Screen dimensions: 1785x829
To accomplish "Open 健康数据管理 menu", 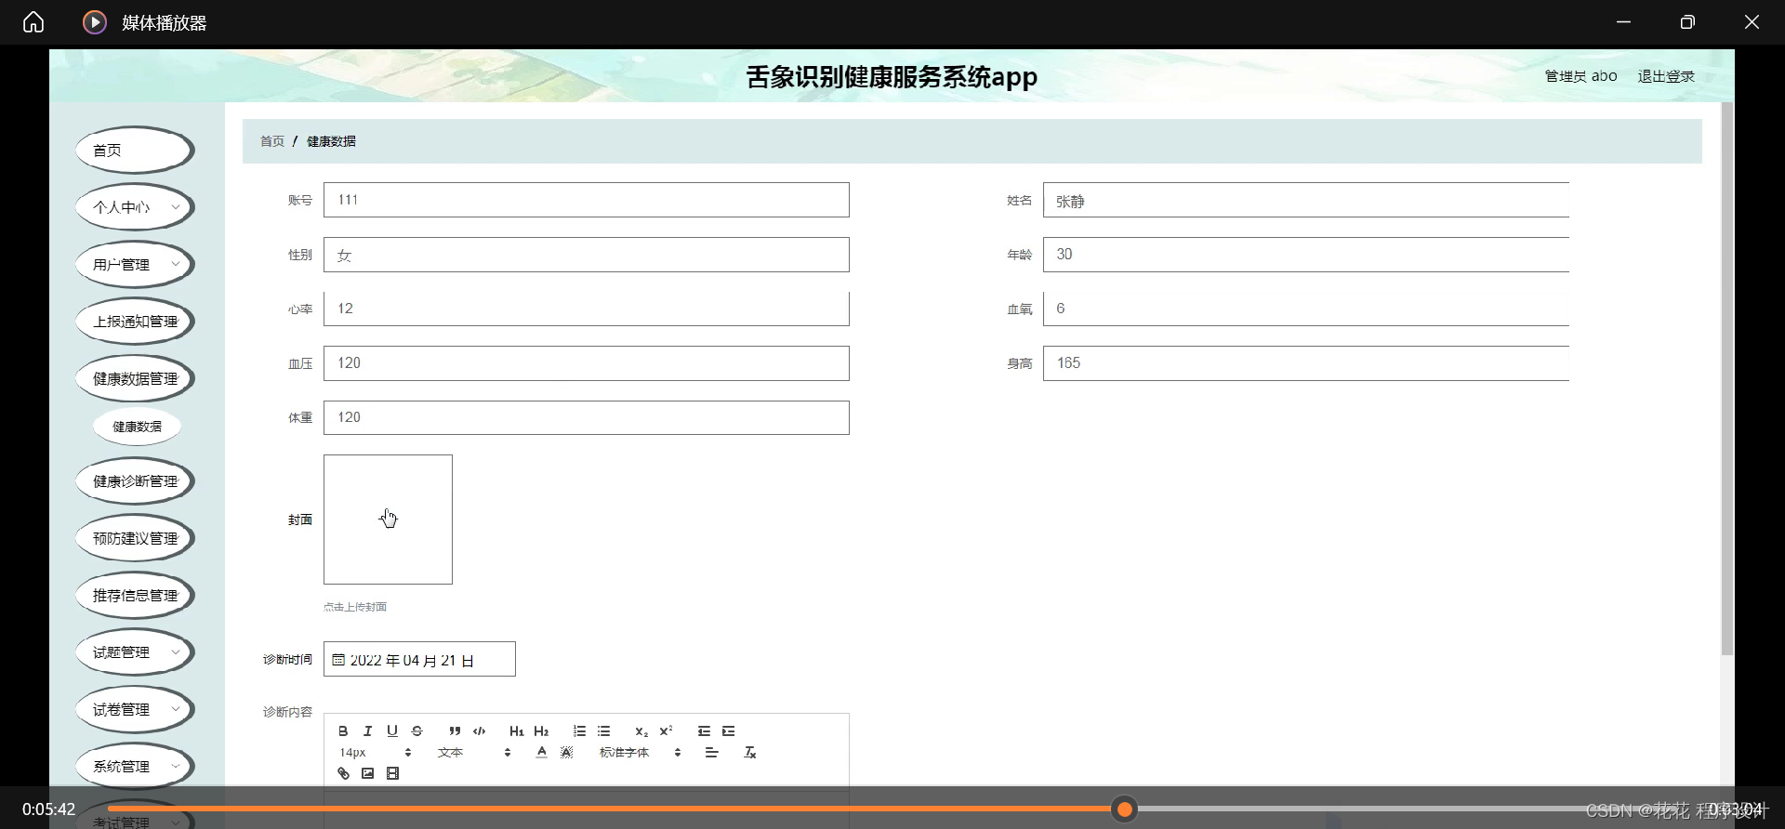I will point(135,379).
